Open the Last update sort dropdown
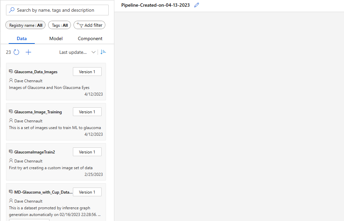 (x=93, y=52)
